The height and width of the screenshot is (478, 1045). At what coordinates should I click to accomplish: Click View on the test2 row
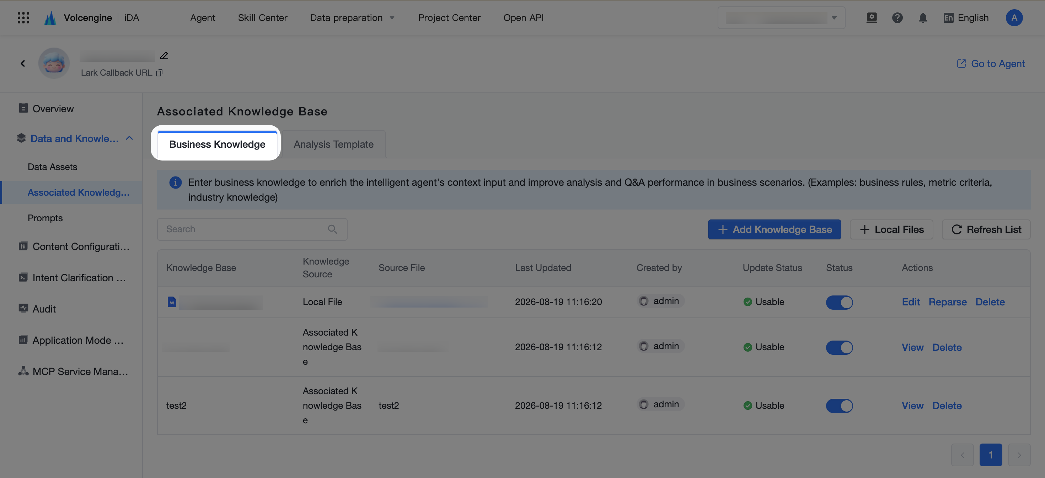(912, 406)
